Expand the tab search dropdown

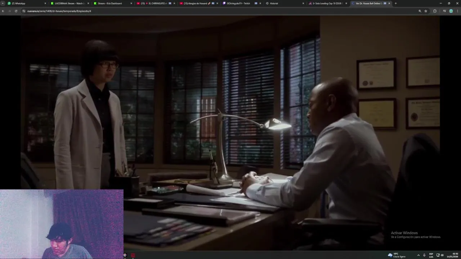(x=3, y=3)
